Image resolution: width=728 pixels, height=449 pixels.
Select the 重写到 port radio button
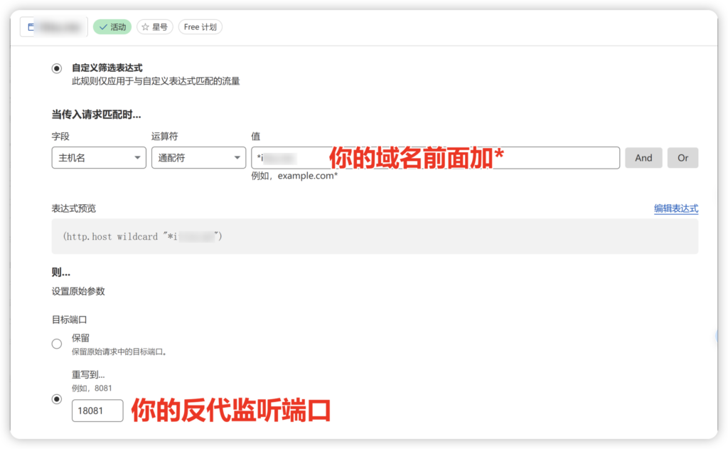click(57, 399)
